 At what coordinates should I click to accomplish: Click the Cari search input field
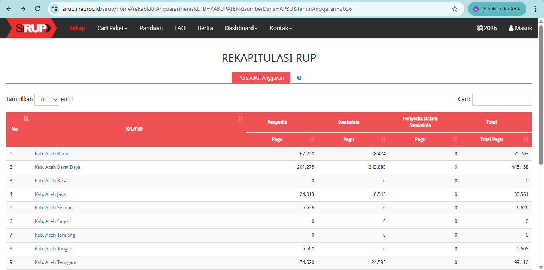coord(502,100)
